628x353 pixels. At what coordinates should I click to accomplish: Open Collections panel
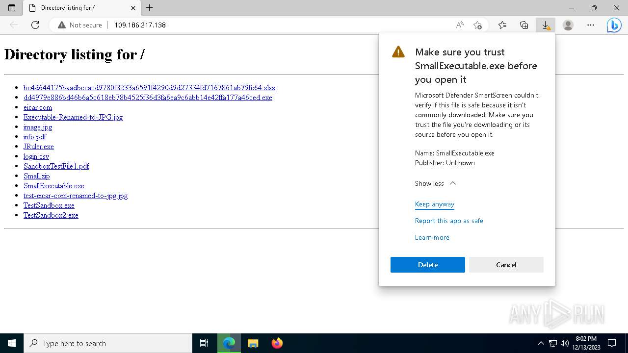[x=524, y=25]
